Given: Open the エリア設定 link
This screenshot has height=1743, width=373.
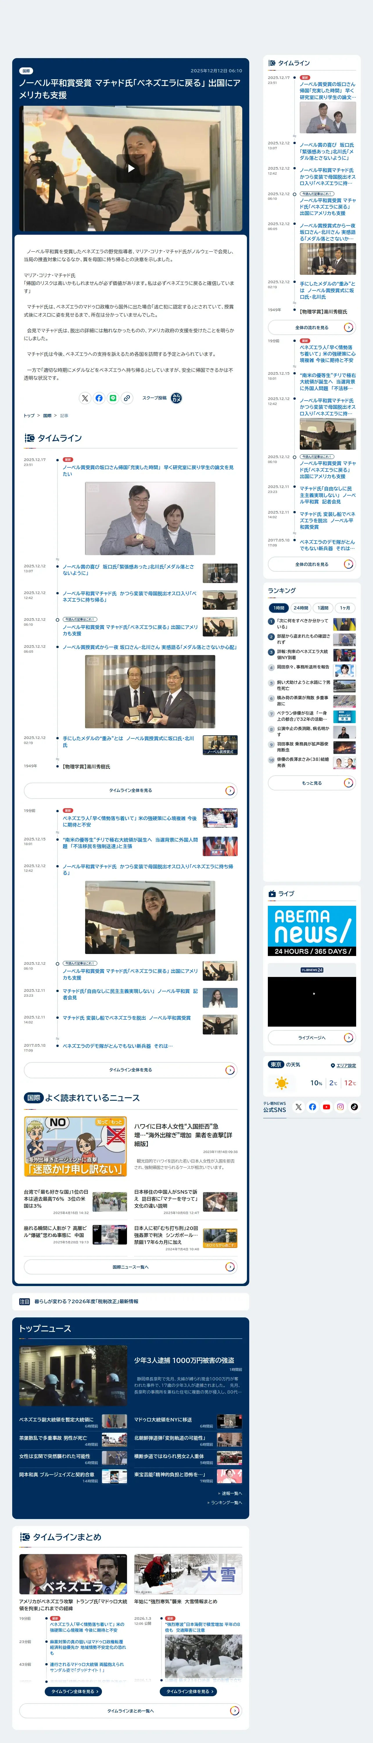Looking at the screenshot, I should pos(346,1065).
